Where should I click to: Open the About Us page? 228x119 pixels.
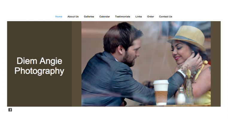pos(73,17)
